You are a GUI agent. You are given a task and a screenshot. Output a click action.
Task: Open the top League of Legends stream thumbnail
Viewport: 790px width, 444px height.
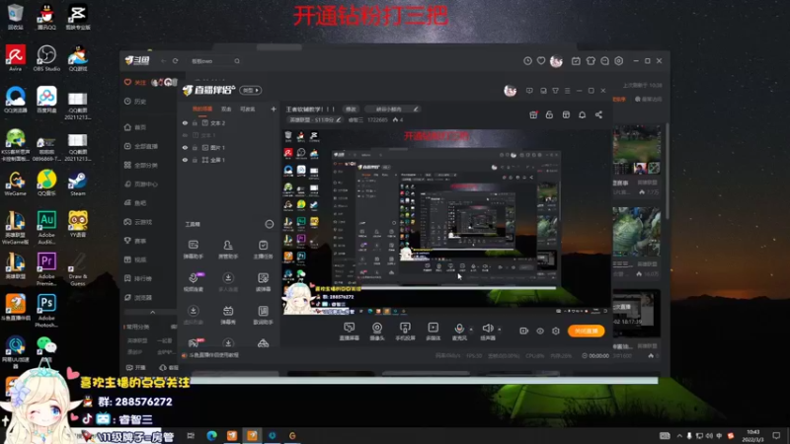tap(637, 150)
